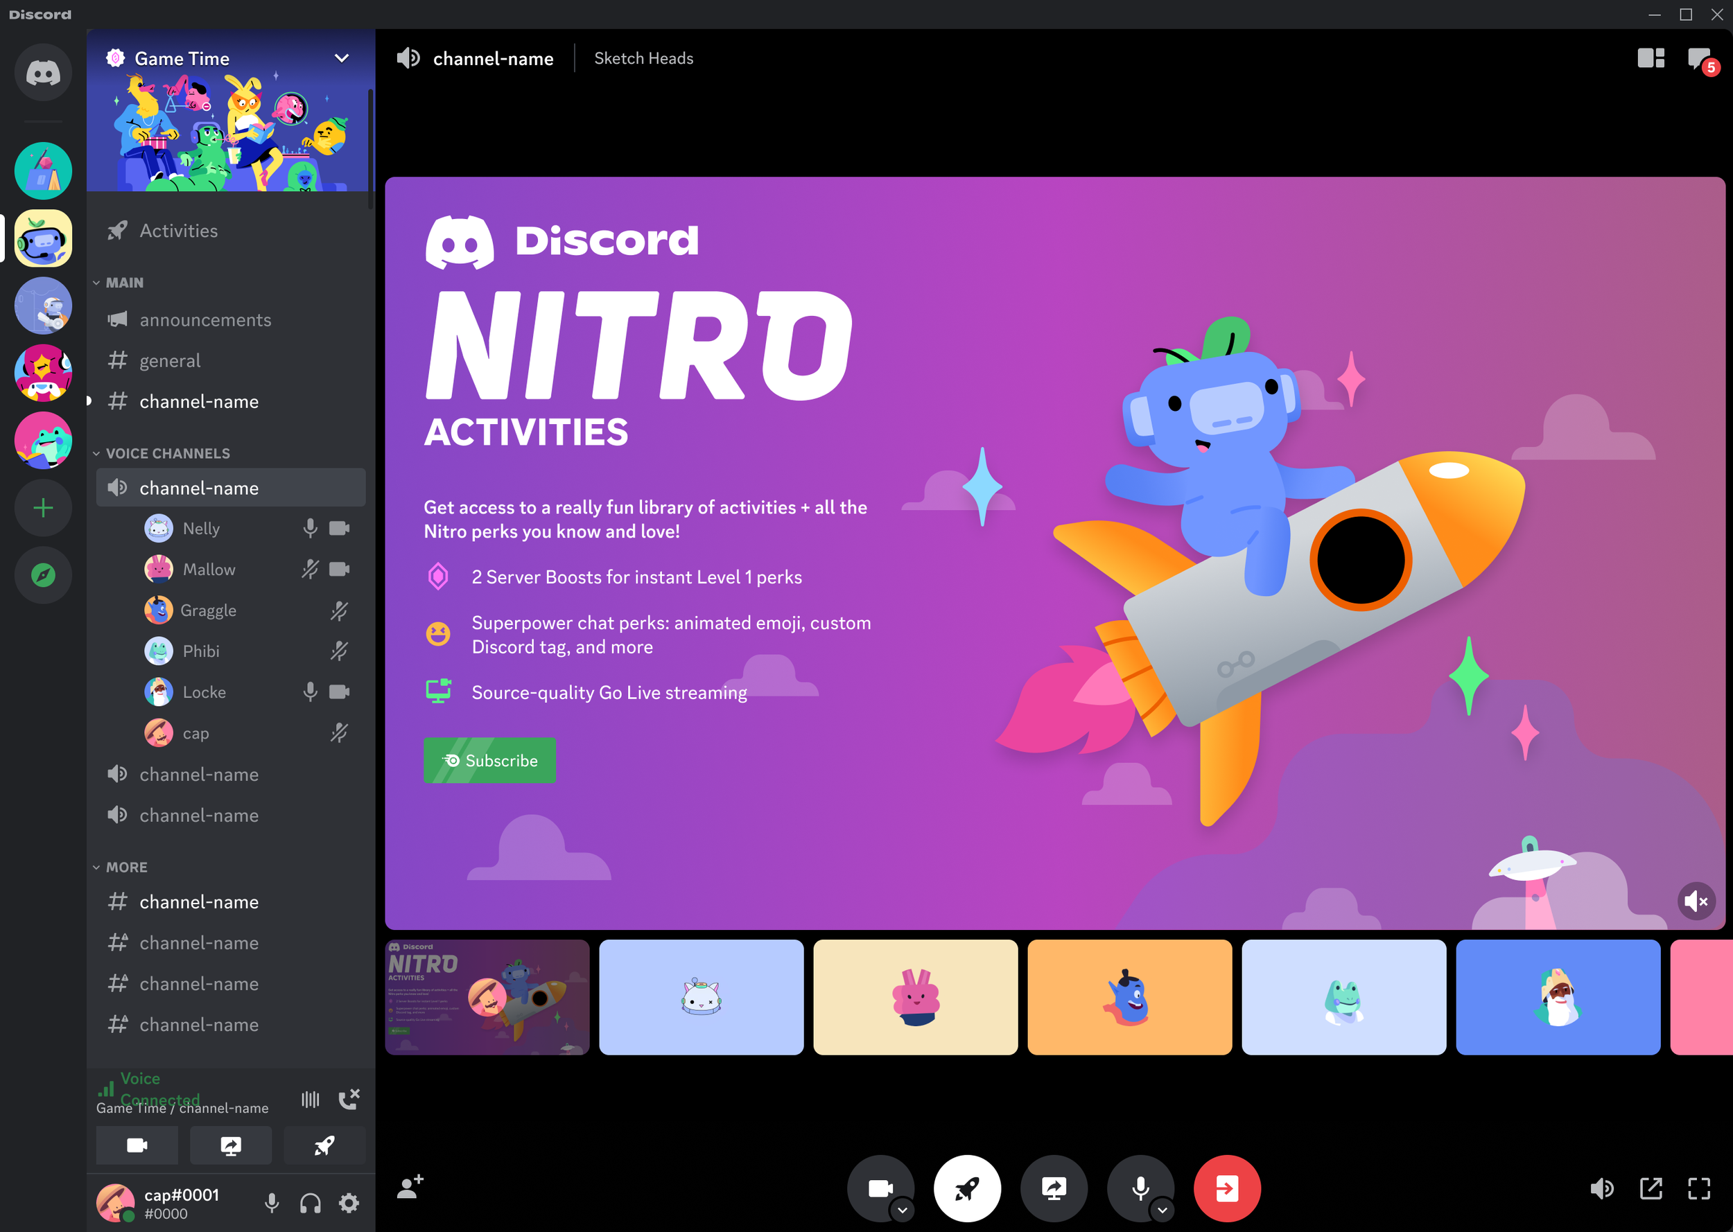
Task: Open the general text channel
Action: [231, 360]
